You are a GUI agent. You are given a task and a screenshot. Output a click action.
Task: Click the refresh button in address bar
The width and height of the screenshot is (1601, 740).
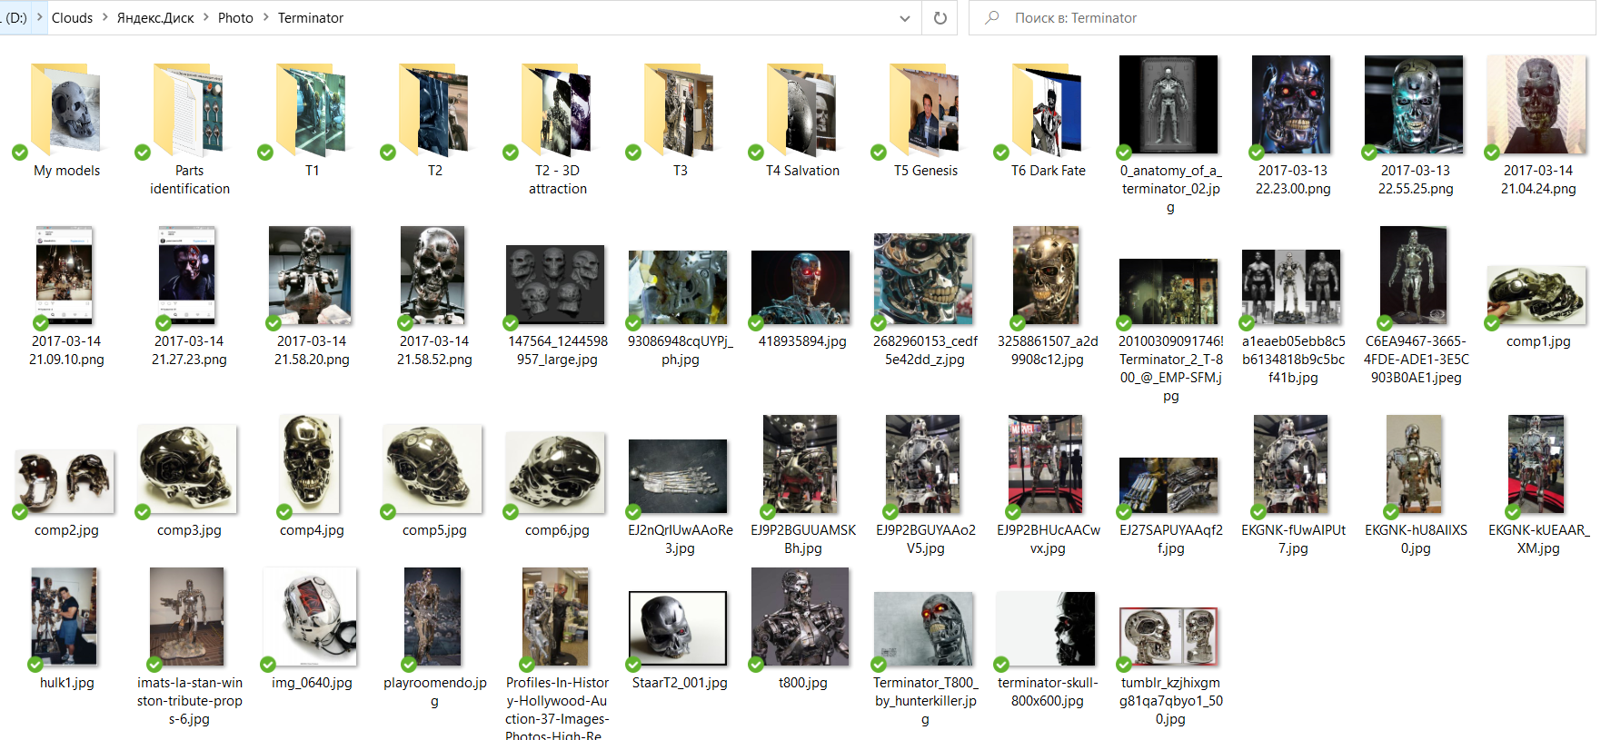pyautogui.click(x=940, y=18)
